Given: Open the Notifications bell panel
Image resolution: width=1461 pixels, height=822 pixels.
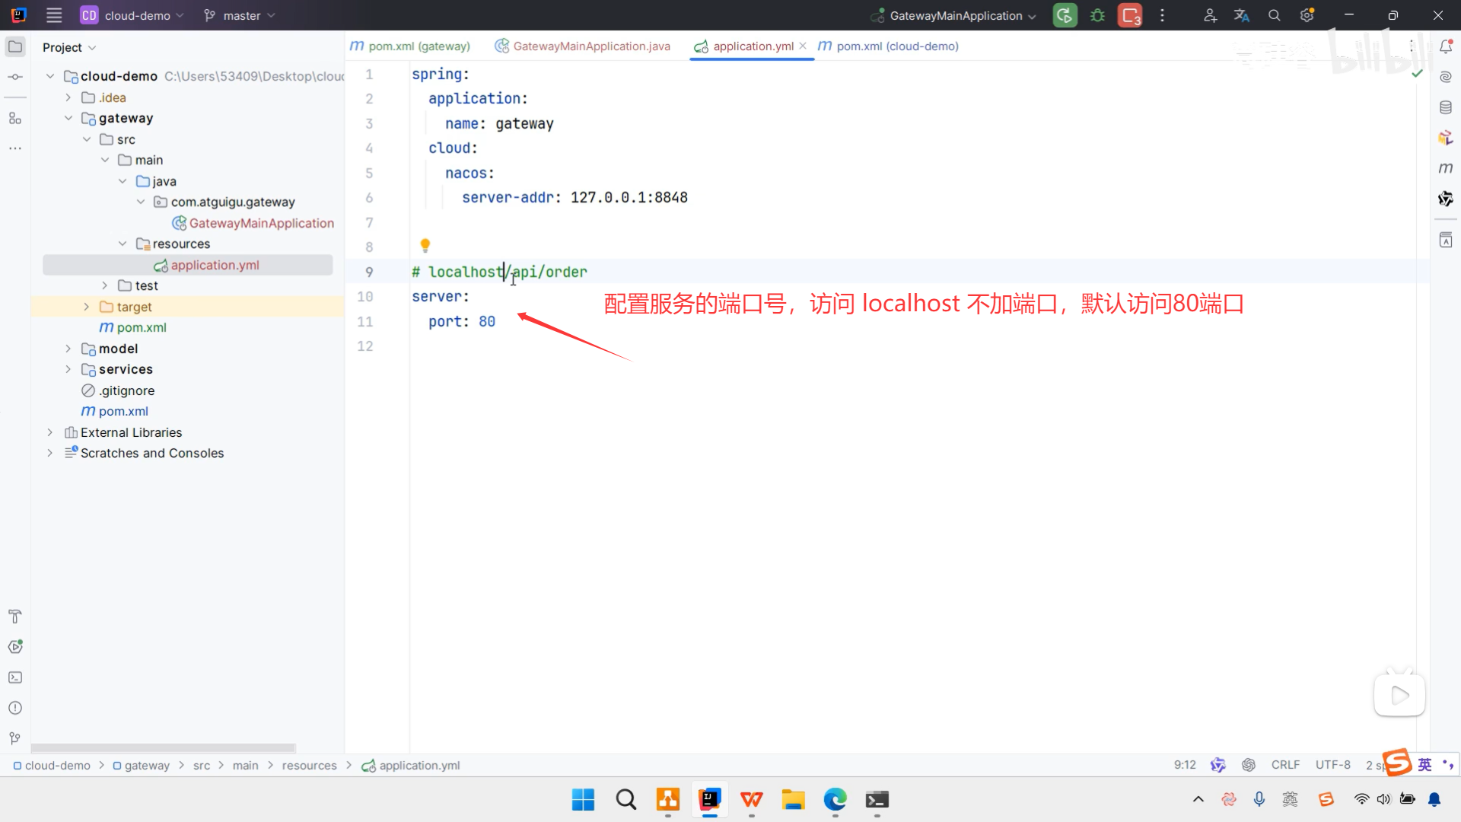Looking at the screenshot, I should click(x=1446, y=46).
